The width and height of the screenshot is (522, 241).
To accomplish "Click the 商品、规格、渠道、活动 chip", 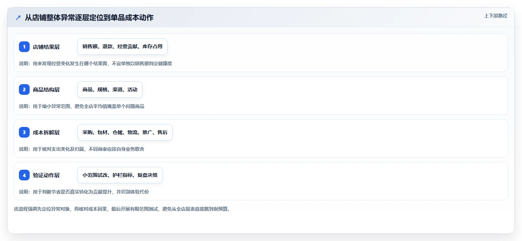I will pyautogui.click(x=110, y=89).
